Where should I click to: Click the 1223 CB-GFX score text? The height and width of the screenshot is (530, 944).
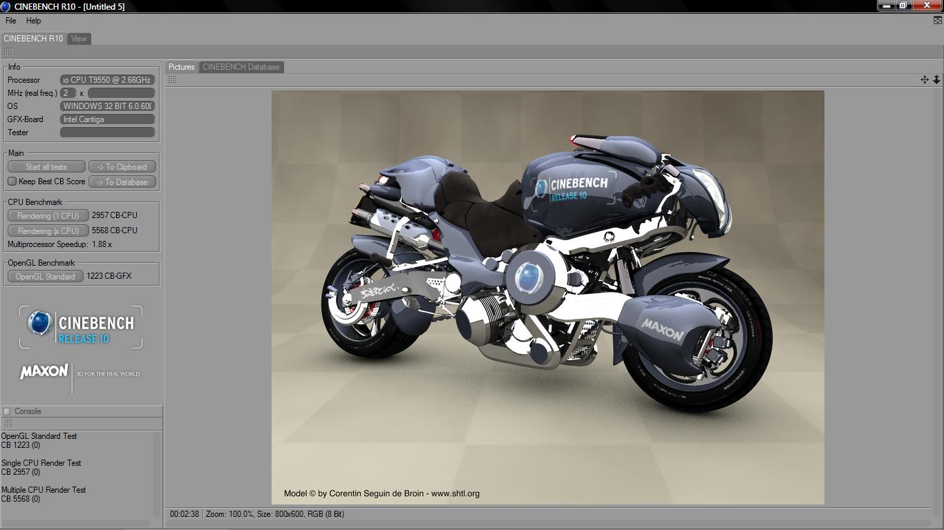[109, 276]
